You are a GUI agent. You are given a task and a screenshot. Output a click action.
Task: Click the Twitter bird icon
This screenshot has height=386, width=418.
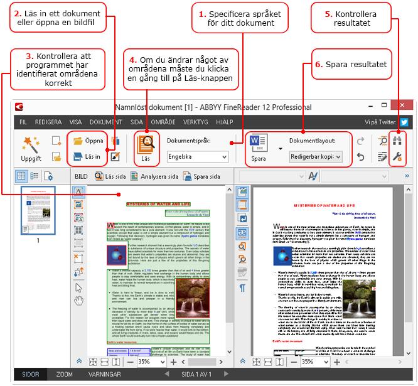tap(404, 122)
